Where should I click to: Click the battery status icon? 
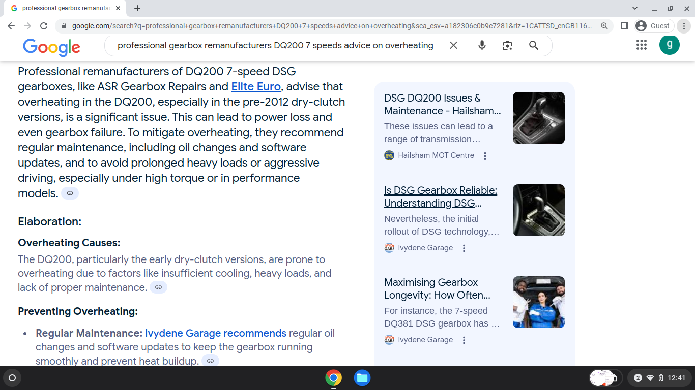661,378
